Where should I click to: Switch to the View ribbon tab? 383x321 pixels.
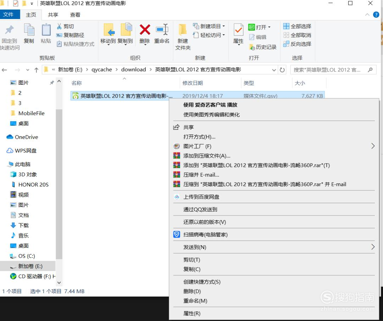click(x=75, y=15)
